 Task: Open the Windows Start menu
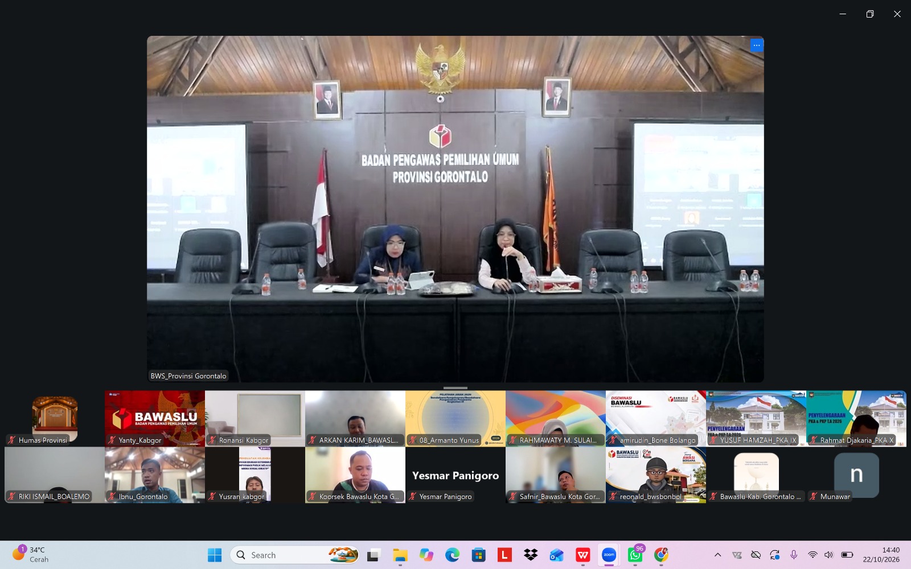pos(215,555)
